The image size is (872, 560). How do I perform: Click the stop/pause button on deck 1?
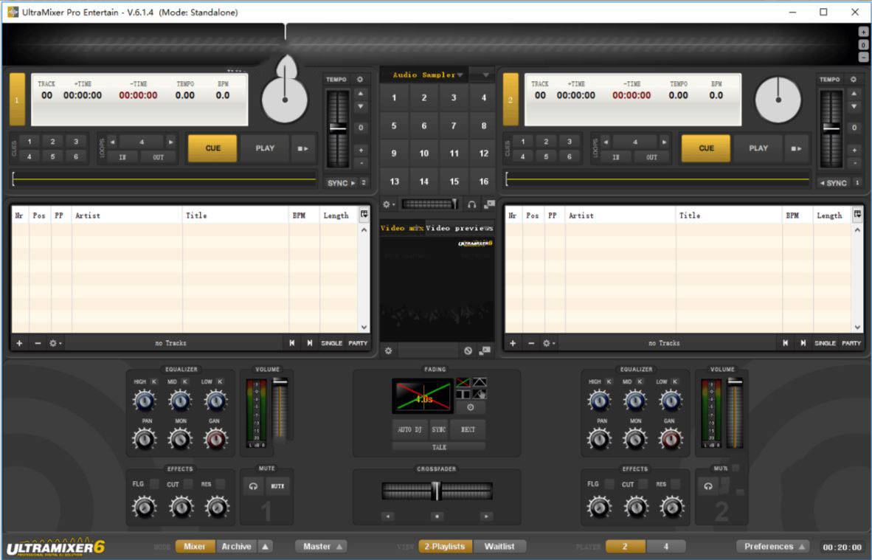click(x=302, y=148)
